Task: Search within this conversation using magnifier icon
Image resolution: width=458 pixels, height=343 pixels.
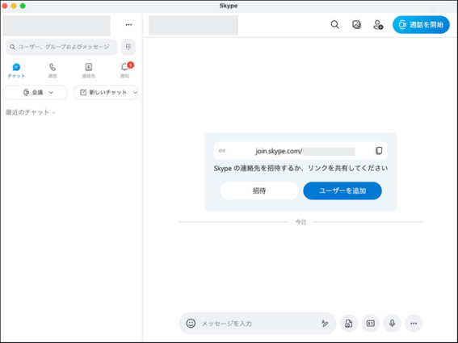Action: point(334,25)
